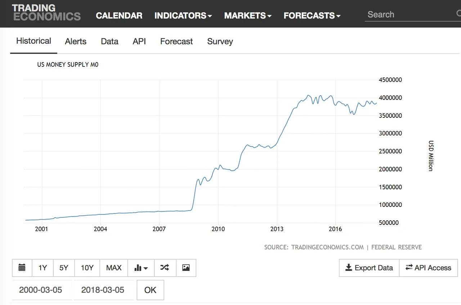Open the Forecasts dropdown menu
Screen dimensions: 461x305
(x=312, y=15)
